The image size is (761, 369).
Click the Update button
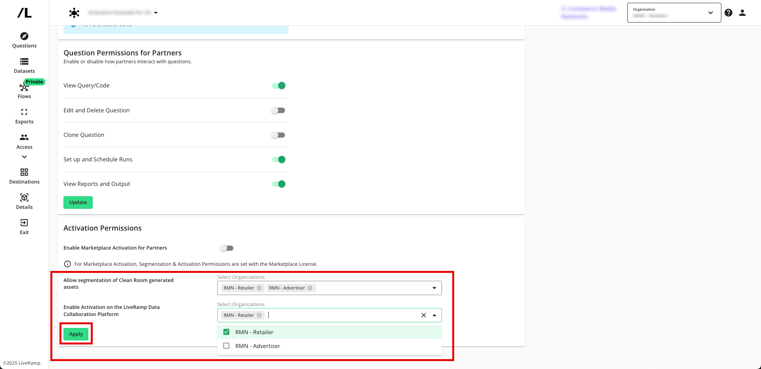(x=78, y=202)
